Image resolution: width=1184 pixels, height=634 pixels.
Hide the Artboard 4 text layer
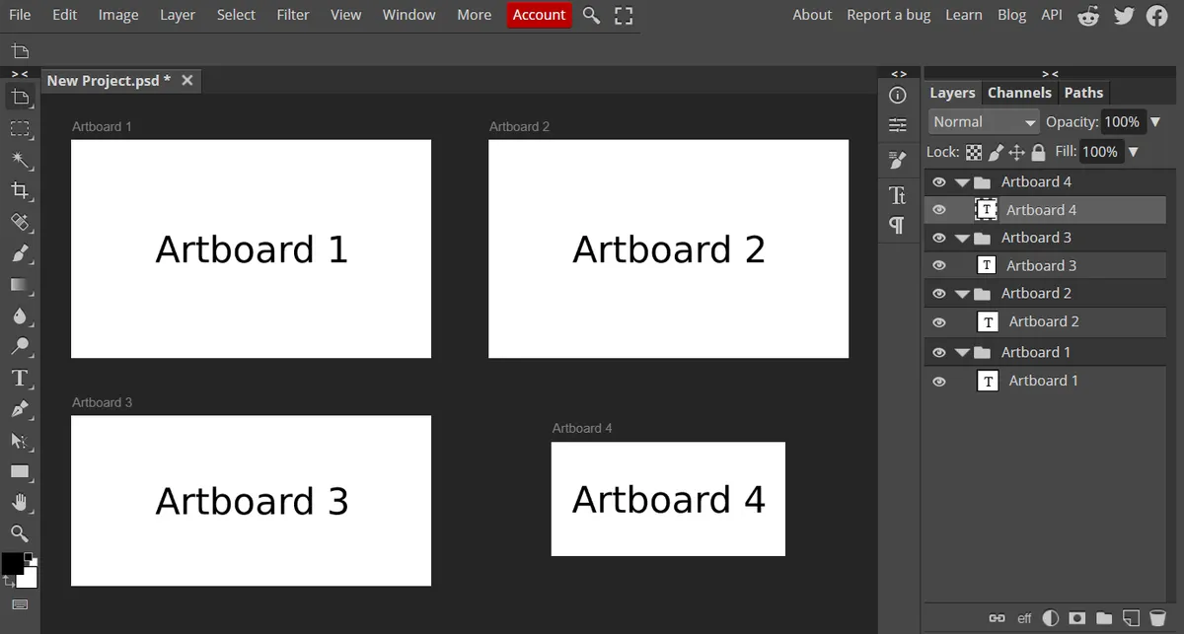click(x=939, y=210)
